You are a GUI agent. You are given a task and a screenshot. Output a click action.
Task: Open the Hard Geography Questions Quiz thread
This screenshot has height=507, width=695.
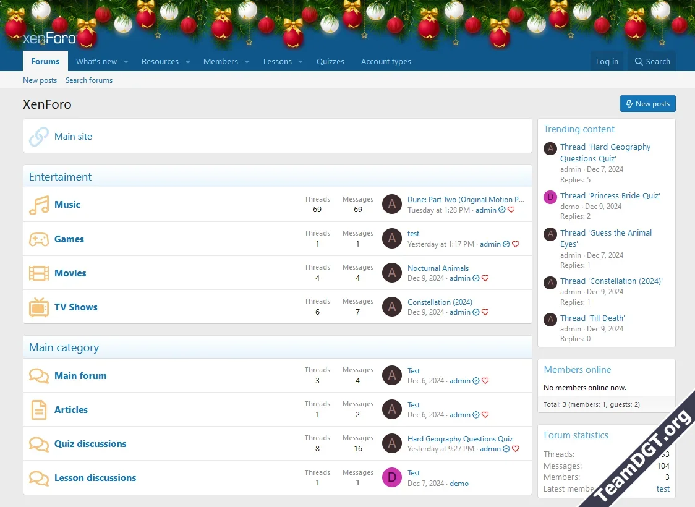460,438
